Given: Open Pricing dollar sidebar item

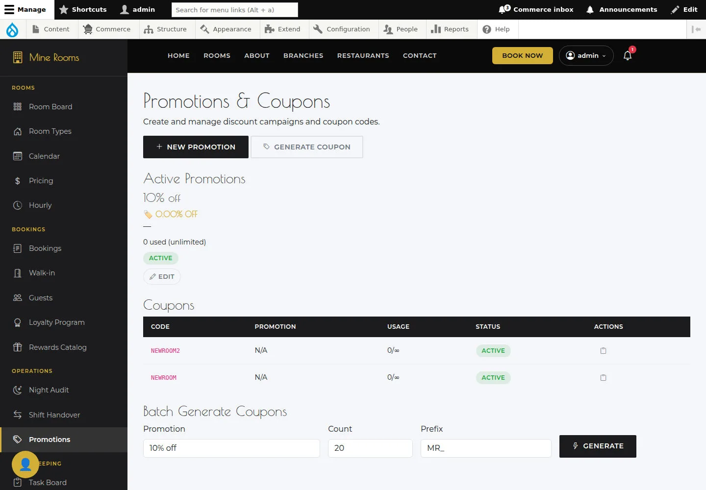Looking at the screenshot, I should (64, 181).
